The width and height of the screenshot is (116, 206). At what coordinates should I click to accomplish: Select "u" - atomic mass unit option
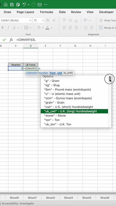tap(74, 94)
